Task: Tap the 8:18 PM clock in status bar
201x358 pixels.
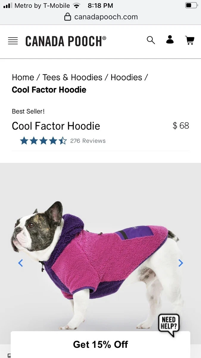Action: (x=100, y=5)
